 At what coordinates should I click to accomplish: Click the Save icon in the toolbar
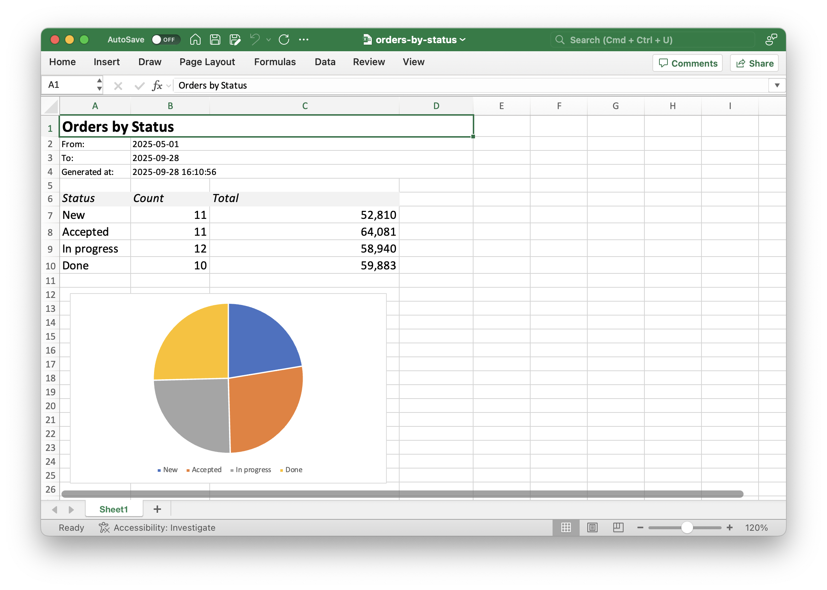(x=215, y=40)
